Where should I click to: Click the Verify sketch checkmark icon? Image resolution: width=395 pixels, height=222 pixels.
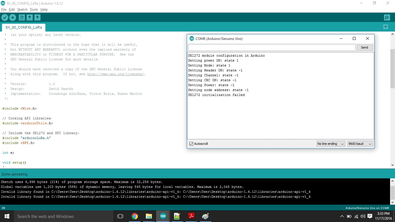pos(5,18)
